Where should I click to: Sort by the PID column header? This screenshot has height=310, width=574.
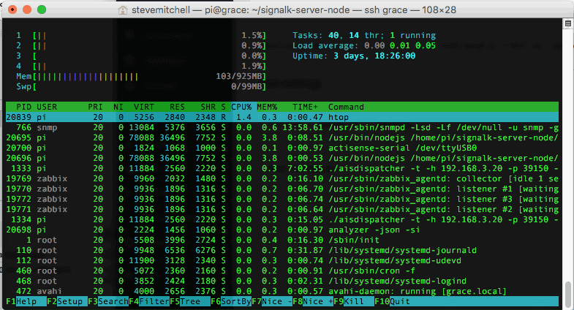tap(24, 107)
